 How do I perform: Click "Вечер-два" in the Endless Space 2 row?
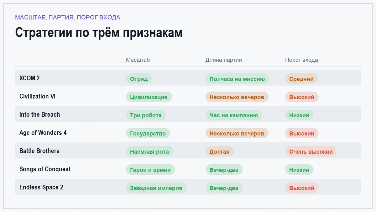tap(224, 188)
